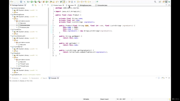Click the Previous Annotation arrow icon

(x=82, y=2)
